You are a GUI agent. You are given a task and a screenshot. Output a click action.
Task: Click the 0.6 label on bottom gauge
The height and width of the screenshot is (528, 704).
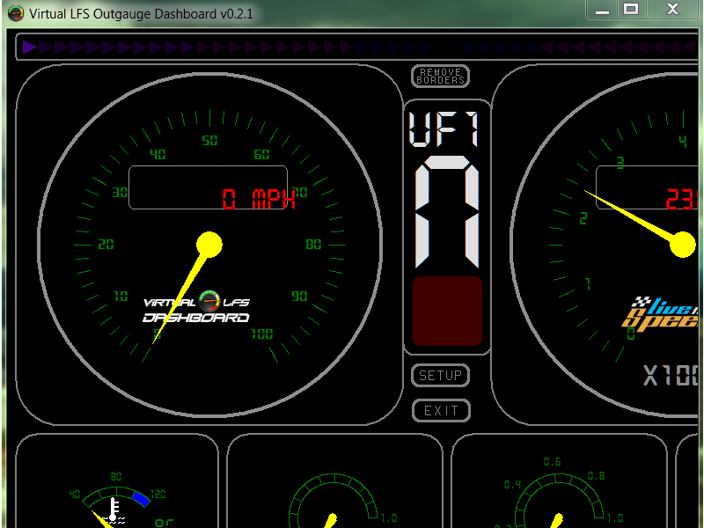(552, 462)
